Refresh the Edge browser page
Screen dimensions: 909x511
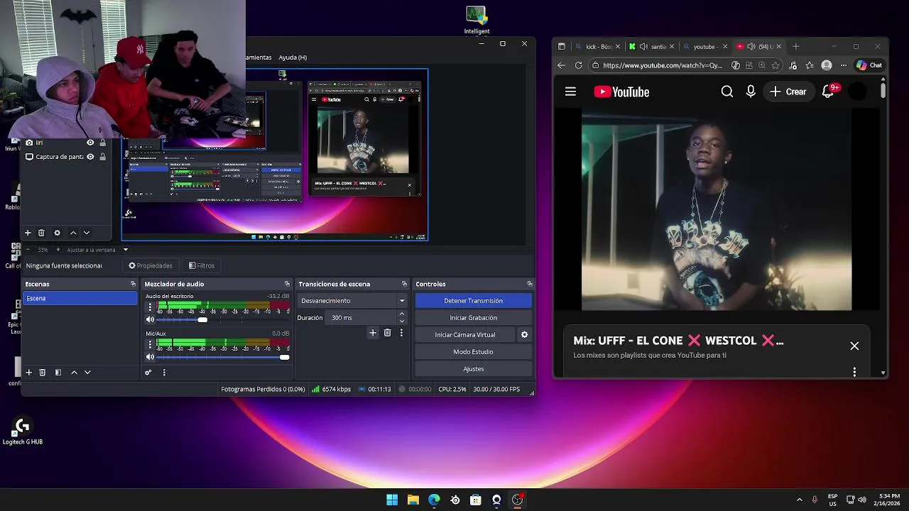(x=578, y=65)
